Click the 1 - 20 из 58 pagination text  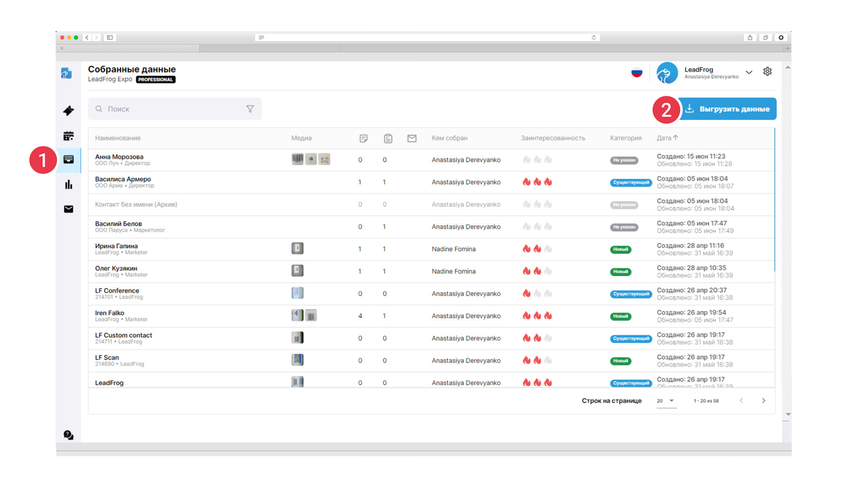(706, 401)
